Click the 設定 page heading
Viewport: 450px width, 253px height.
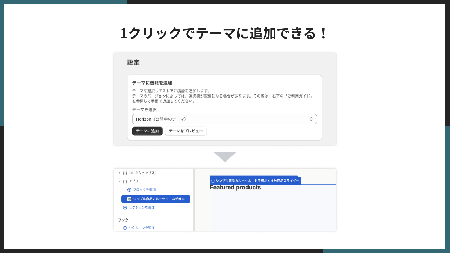tap(133, 62)
